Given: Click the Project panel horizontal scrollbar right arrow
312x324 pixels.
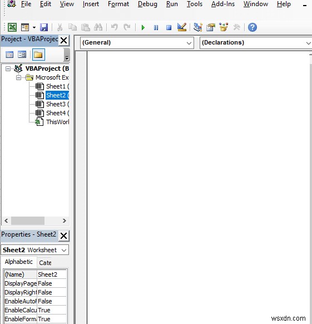Looking at the screenshot, I should pos(65,220).
